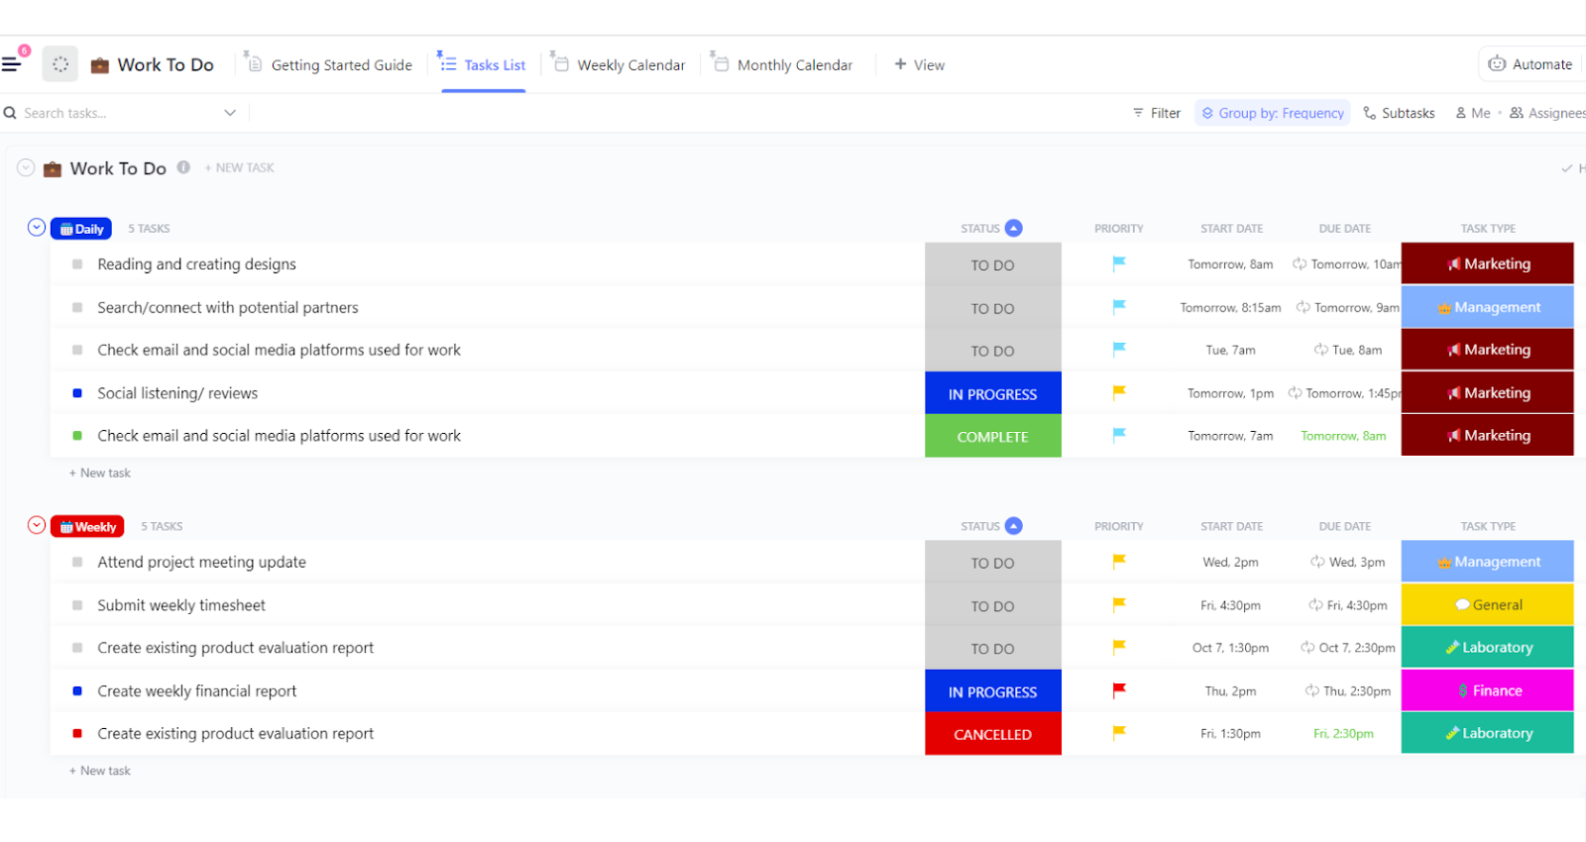Collapse the Weekly task group
The image size is (1586, 842).
(37, 525)
